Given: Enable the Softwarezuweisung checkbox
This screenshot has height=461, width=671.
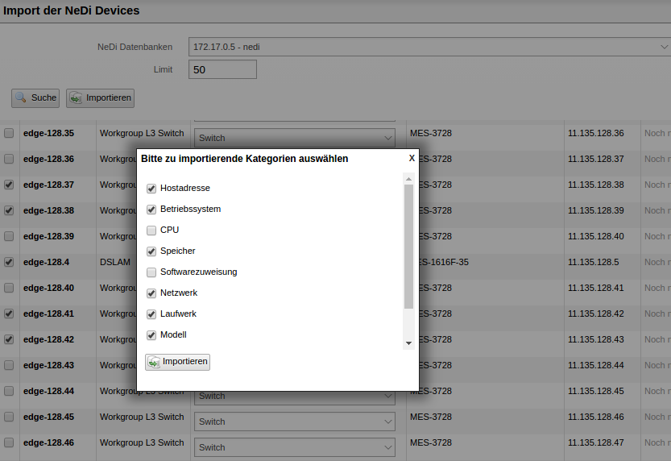Looking at the screenshot, I should (151, 272).
